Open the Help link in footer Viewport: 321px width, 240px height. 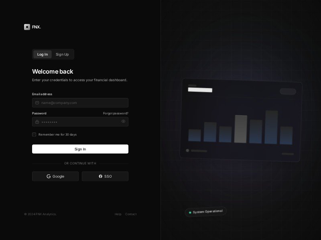pyautogui.click(x=118, y=214)
